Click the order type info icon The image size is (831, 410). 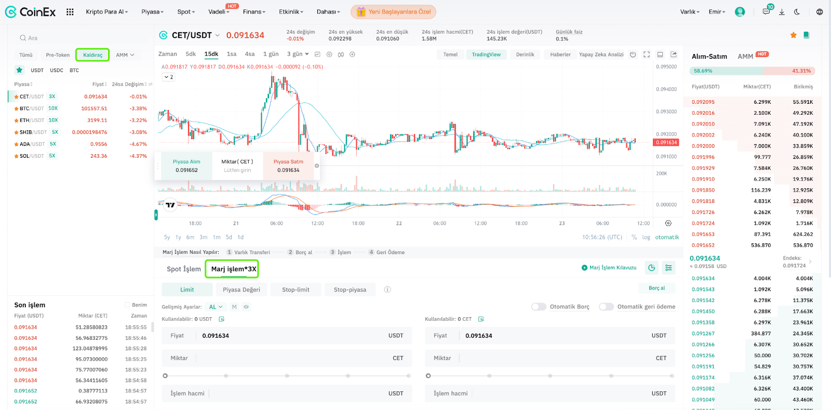tap(387, 290)
